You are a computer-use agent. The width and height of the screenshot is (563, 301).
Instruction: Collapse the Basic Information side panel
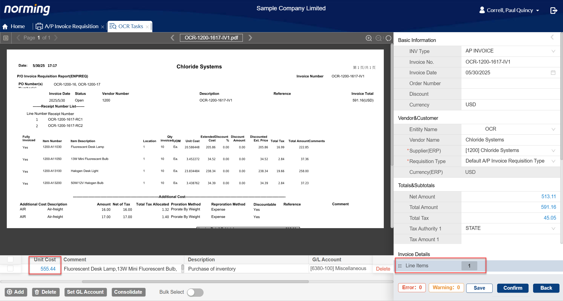click(552, 37)
